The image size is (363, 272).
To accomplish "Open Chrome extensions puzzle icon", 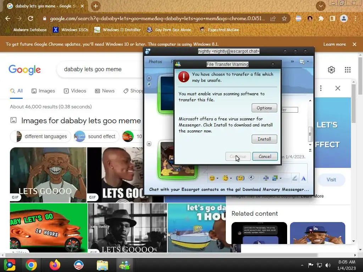I will 321,18.
